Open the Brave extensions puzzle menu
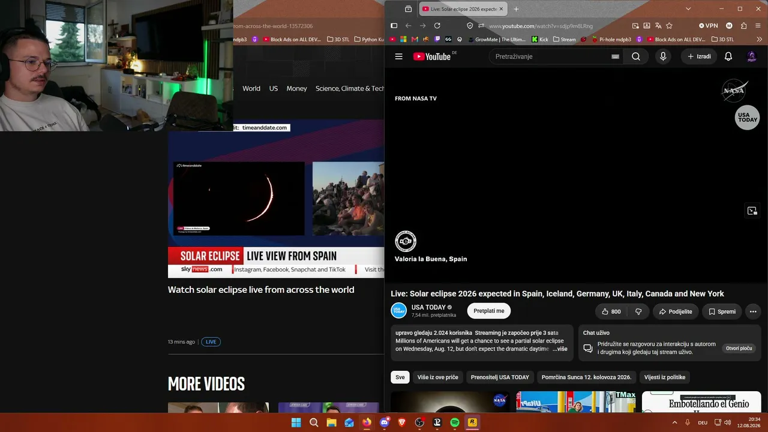Screen dimensions: 768x432 743,26
